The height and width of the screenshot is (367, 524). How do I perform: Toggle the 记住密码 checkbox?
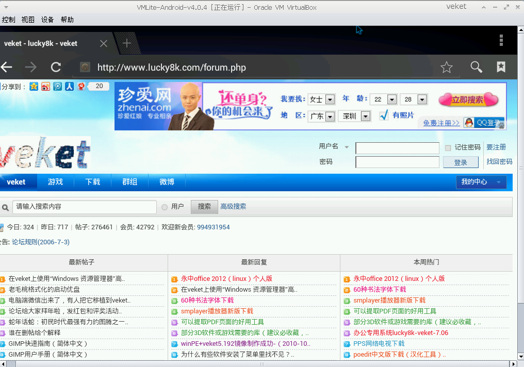click(448, 147)
